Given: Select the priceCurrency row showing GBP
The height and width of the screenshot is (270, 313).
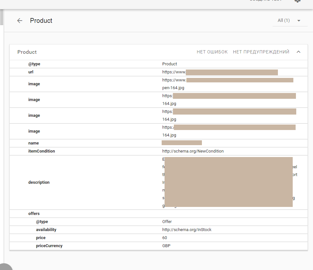Looking at the screenshot, I should (49, 246).
